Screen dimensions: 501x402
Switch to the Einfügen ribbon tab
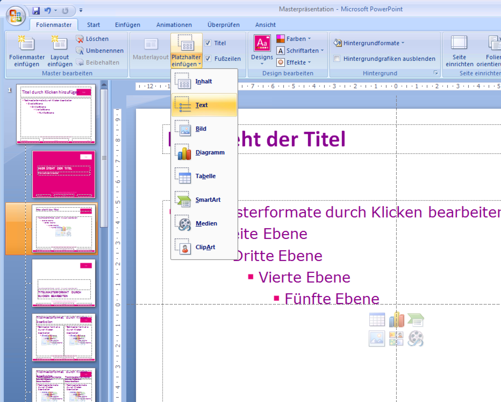pyautogui.click(x=127, y=25)
